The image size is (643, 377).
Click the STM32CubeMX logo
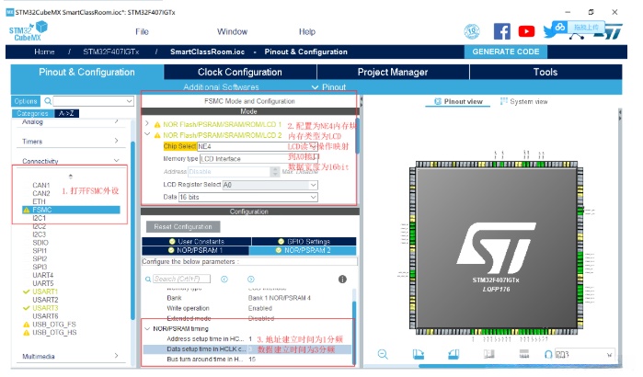[29, 31]
